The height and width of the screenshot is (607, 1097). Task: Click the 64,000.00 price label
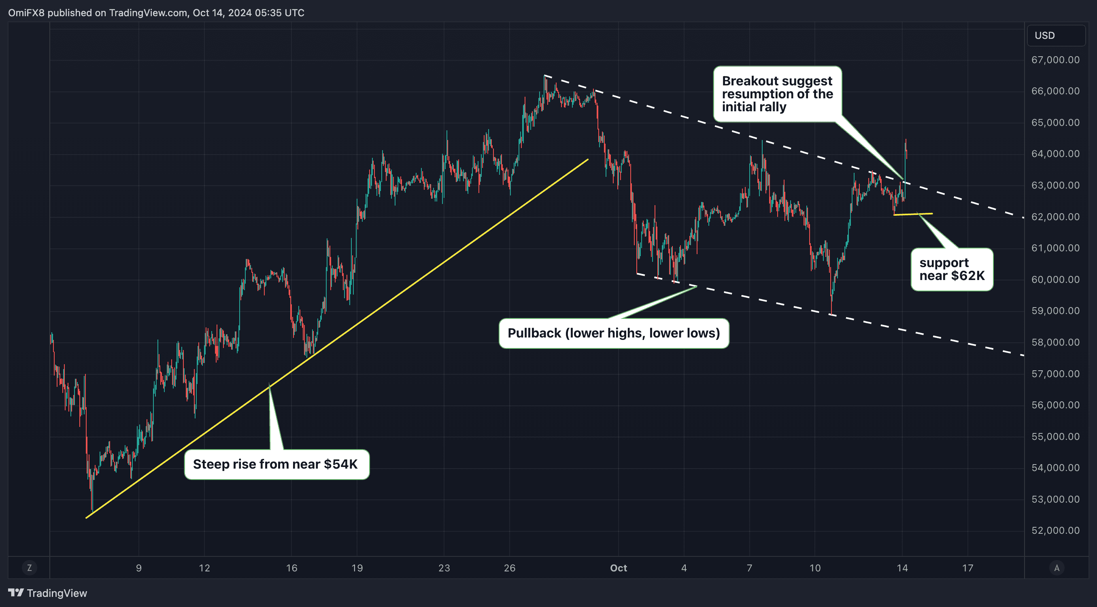pos(1056,154)
